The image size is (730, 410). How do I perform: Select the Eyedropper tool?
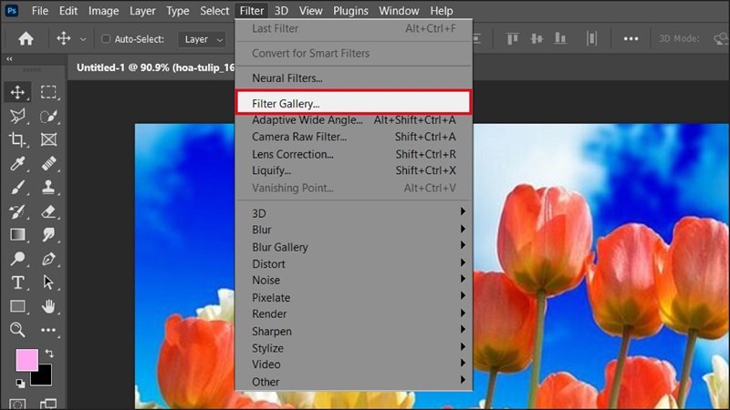(17, 164)
